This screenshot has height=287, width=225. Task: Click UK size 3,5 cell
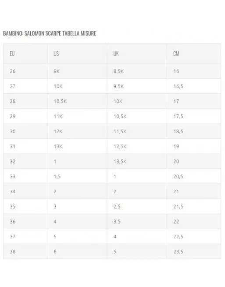(x=137, y=221)
